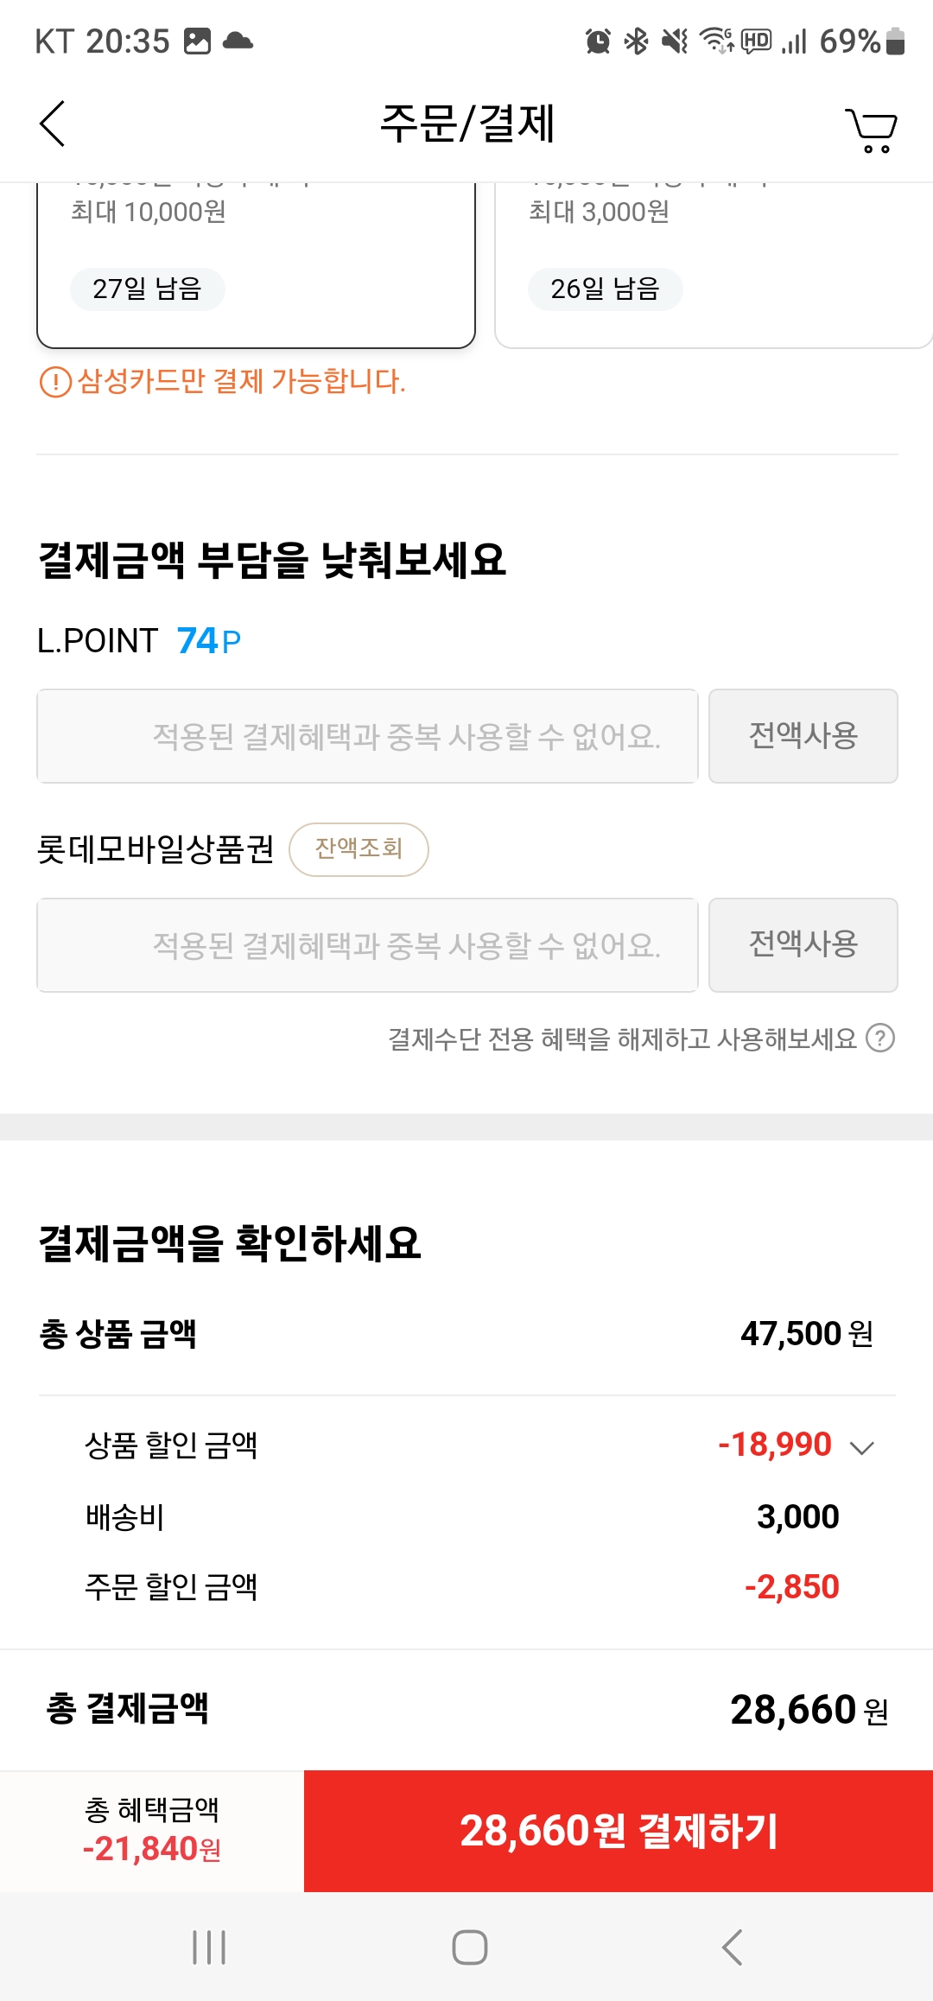The image size is (933, 2001).
Task: Tap the back arrow in header
Action: click(x=54, y=124)
